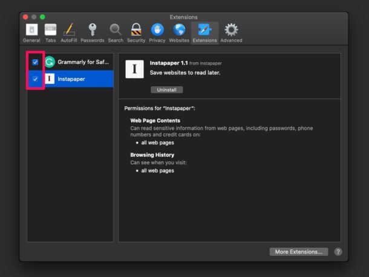Switch to the Advanced tab label
The image size is (369, 277).
(231, 40)
